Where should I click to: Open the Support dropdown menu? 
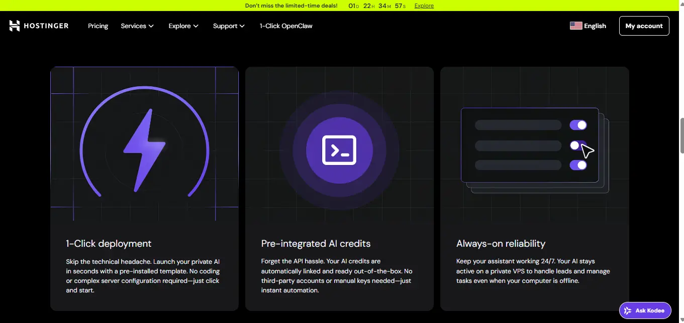tap(229, 26)
